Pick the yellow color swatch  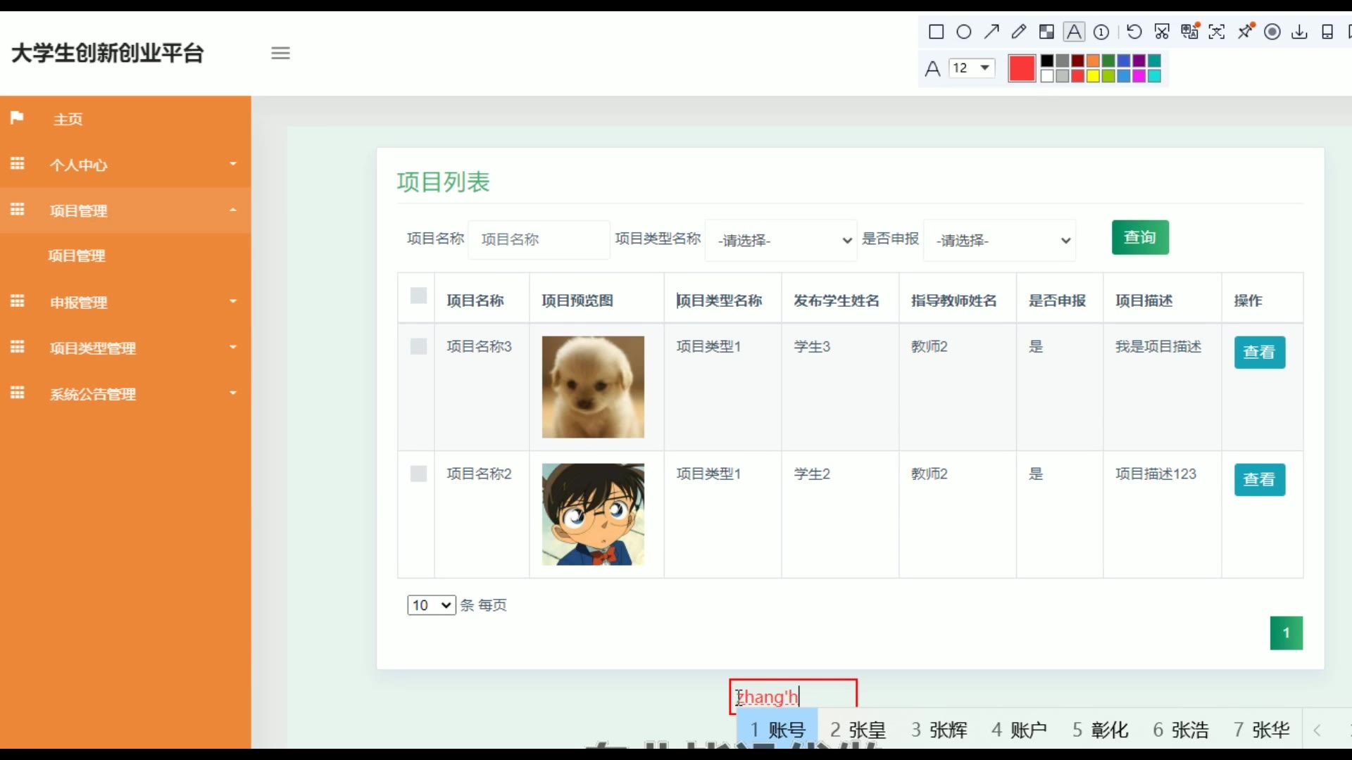coord(1093,76)
